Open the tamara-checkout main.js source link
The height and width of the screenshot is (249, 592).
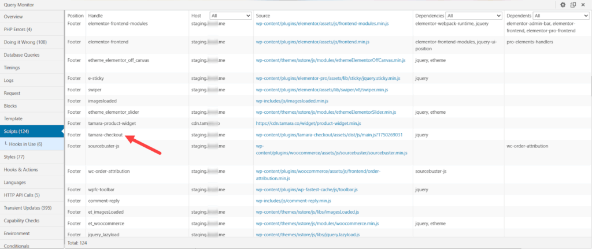click(x=329, y=135)
